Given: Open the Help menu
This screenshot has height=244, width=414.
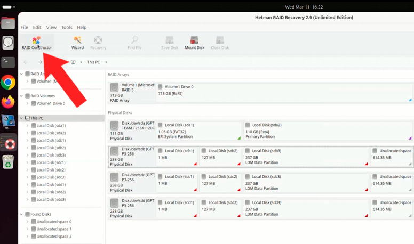Looking at the screenshot, I should [82, 27].
